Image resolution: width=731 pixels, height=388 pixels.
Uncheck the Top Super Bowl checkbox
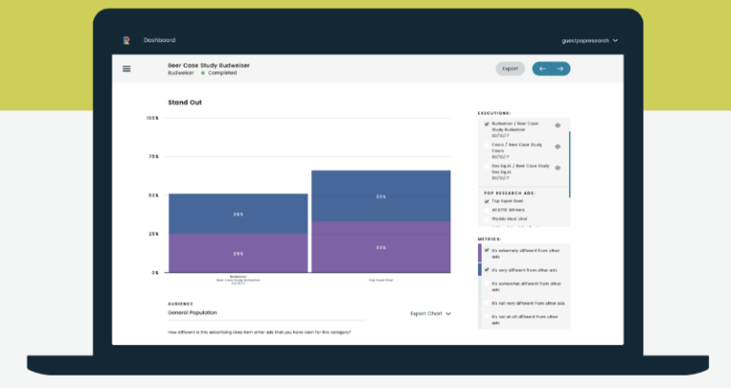coord(486,202)
